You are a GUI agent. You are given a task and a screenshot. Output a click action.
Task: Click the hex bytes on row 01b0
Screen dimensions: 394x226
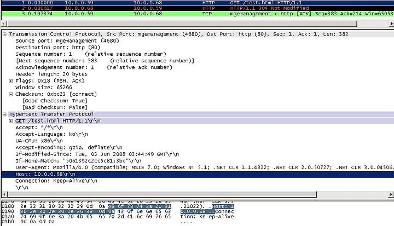[37, 222]
